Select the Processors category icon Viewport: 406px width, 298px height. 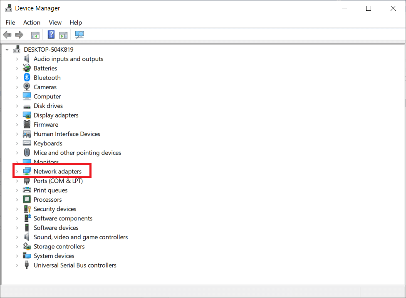[x=27, y=200]
